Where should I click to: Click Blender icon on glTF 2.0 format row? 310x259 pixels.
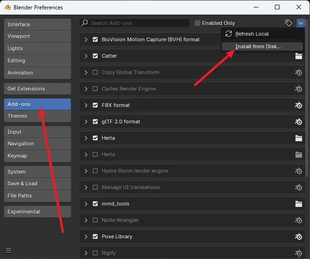point(299,122)
